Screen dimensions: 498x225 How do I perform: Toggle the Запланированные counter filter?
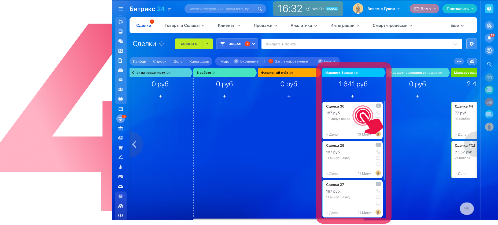coord(288,61)
